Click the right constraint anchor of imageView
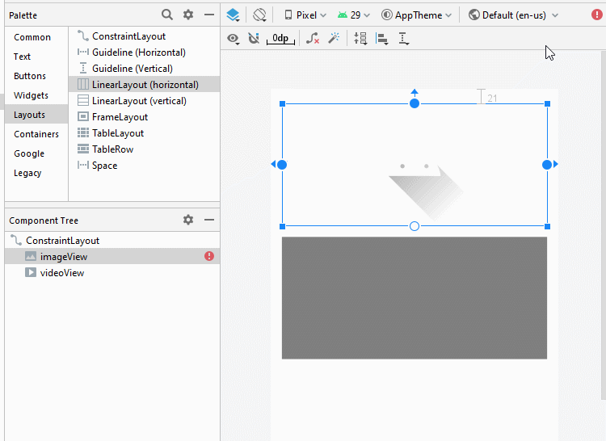 click(547, 165)
